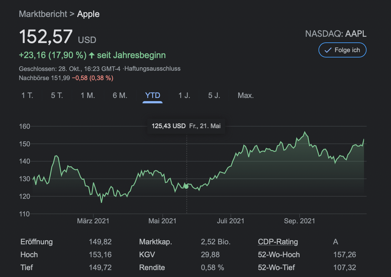The width and height of the screenshot is (391, 277).
Task: Click the −0,58 (0,38 %) after-hours change
Action: point(92,78)
